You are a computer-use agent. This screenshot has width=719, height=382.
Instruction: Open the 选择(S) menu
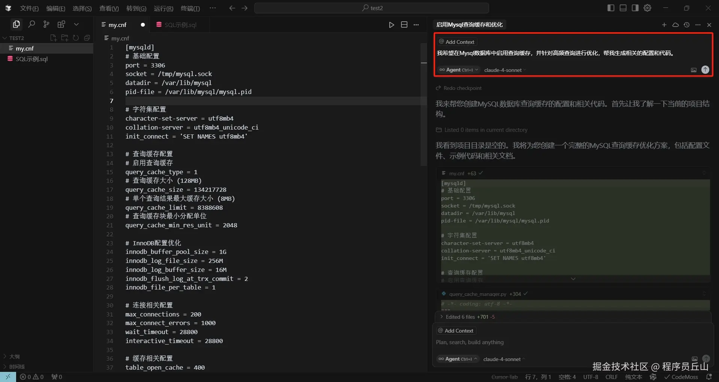(x=82, y=8)
